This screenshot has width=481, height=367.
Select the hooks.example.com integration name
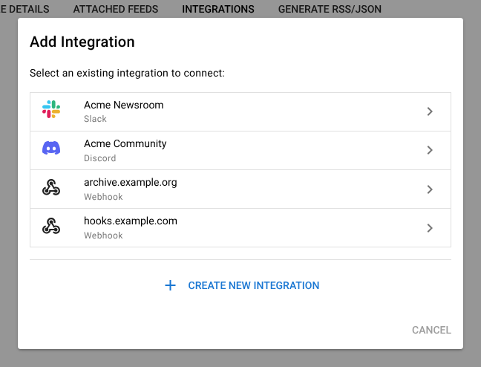(x=131, y=221)
